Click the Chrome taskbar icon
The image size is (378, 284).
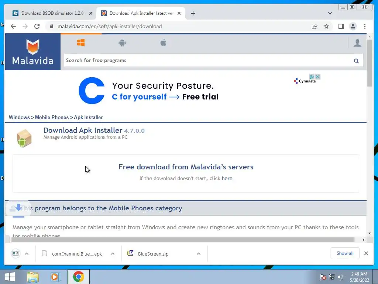pos(78,277)
